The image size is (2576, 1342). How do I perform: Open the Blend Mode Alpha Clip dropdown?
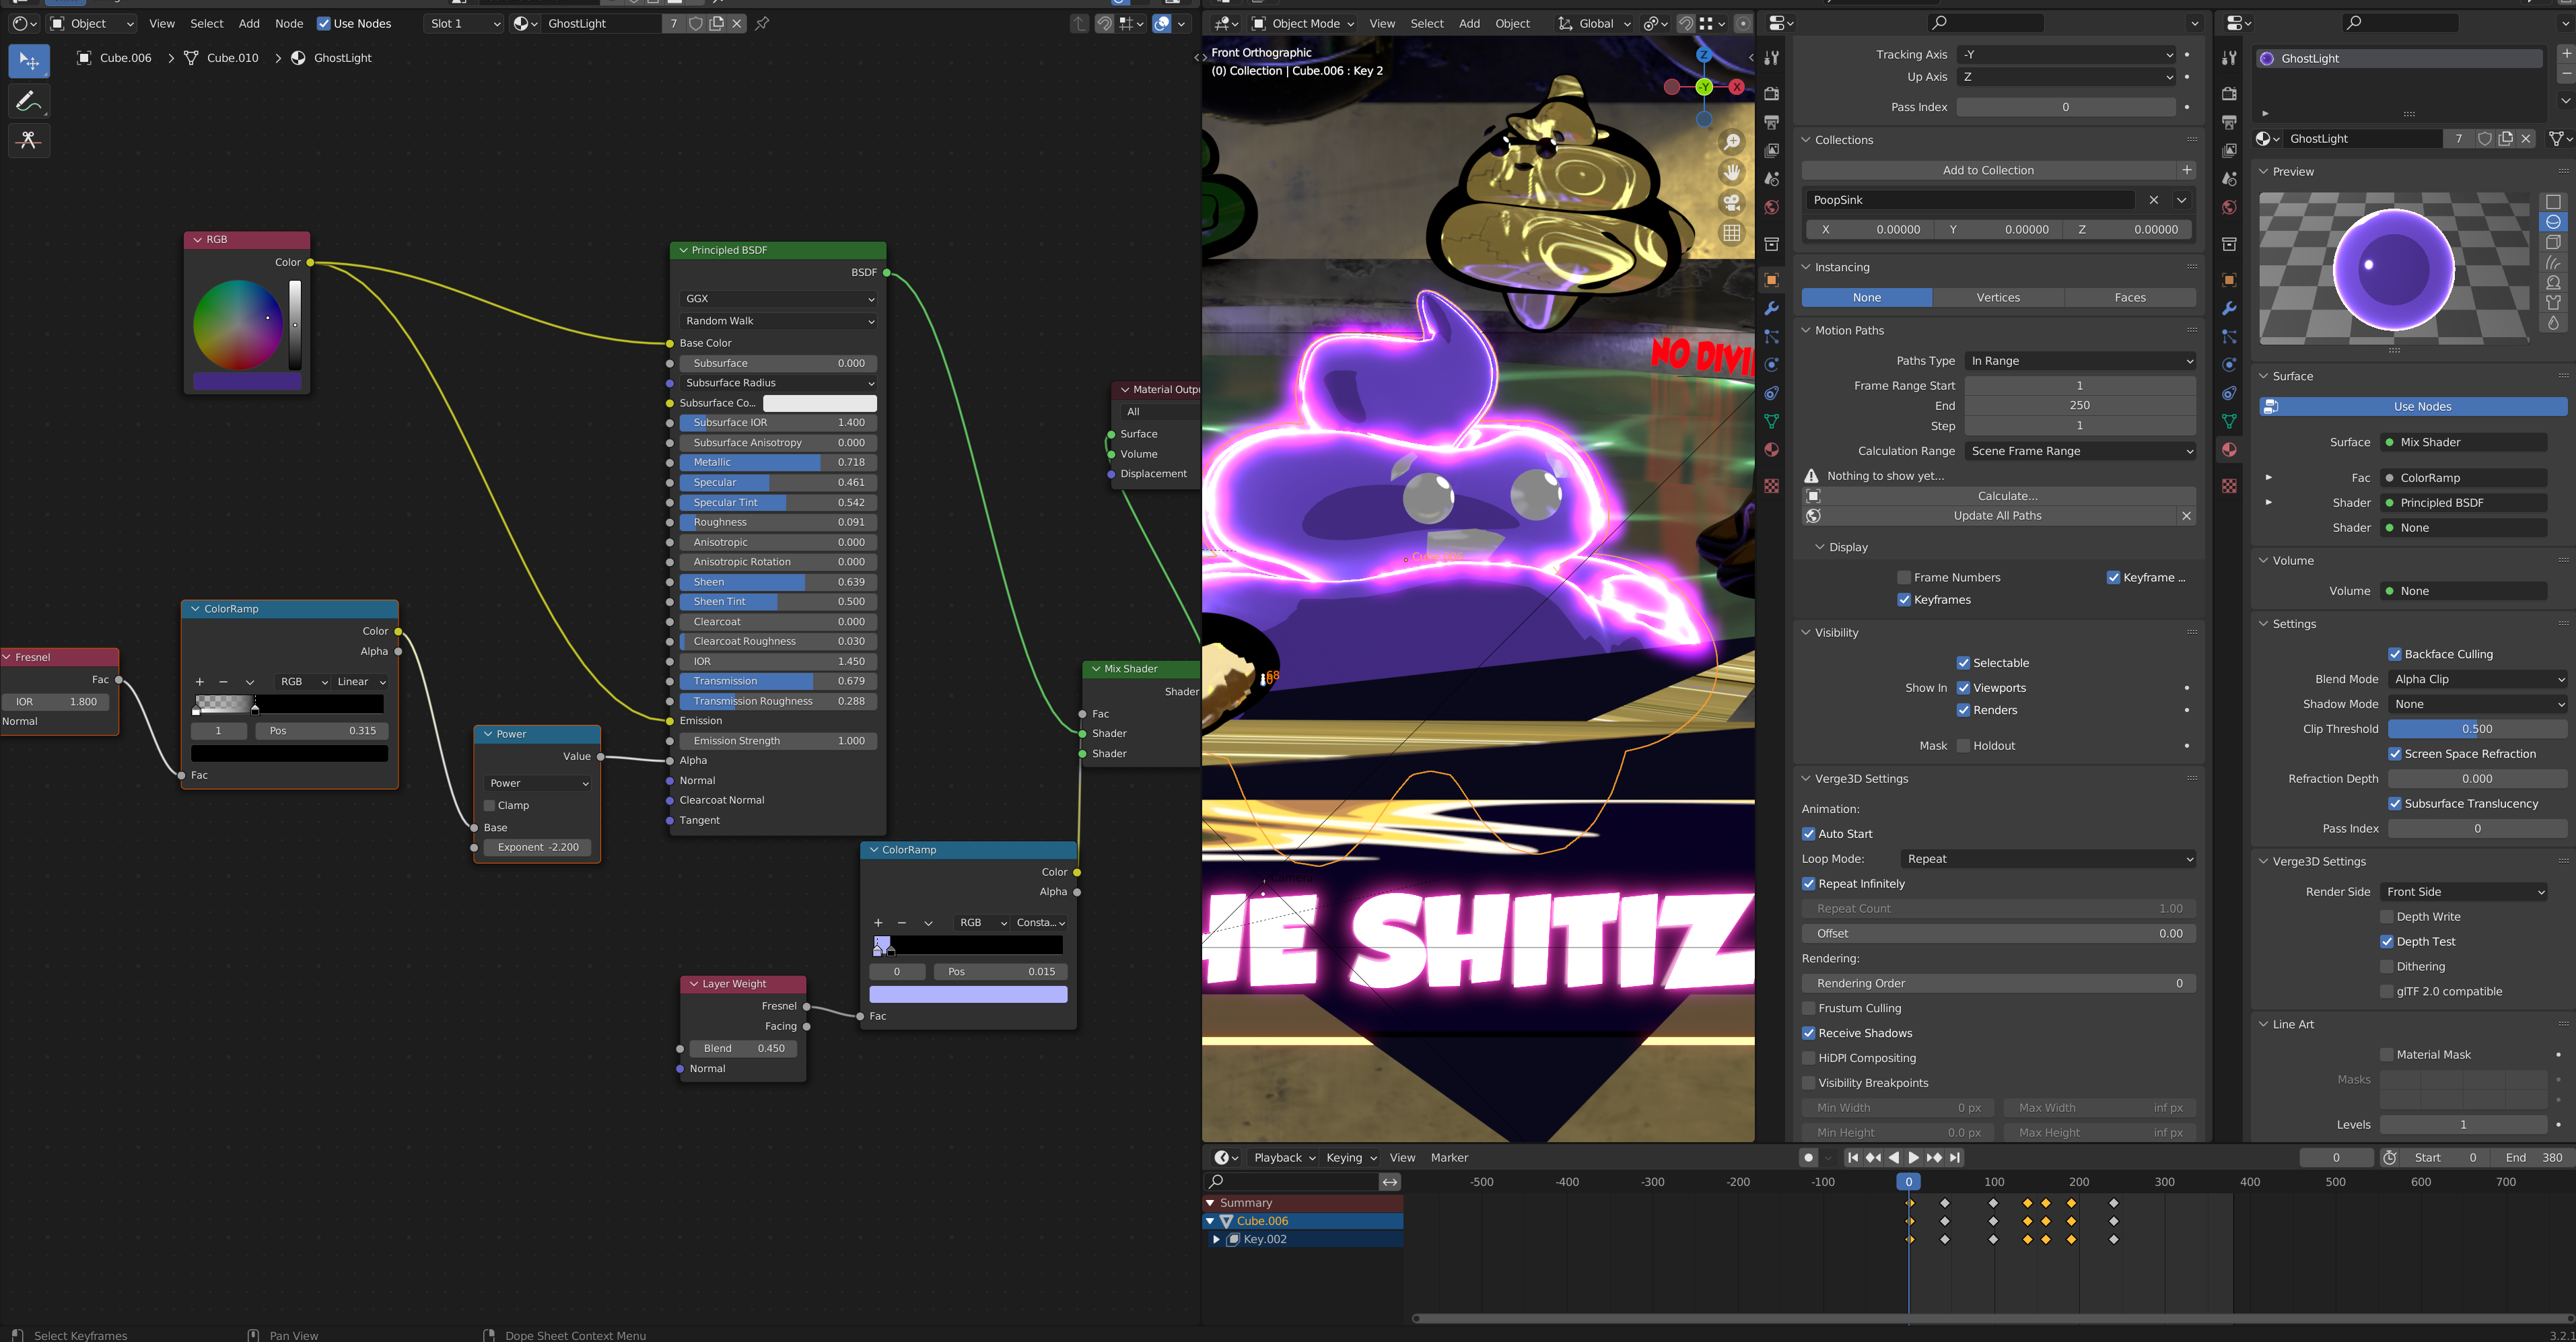(x=2477, y=679)
